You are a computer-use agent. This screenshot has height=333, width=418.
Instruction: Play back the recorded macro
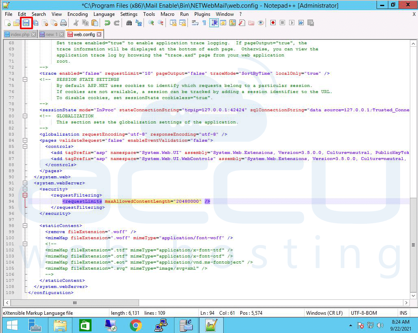[x=292, y=23]
